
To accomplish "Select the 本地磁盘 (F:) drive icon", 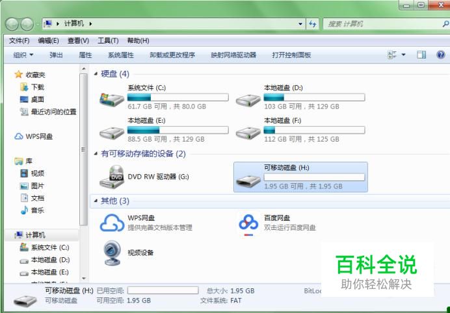I will pyautogui.click(x=248, y=132).
